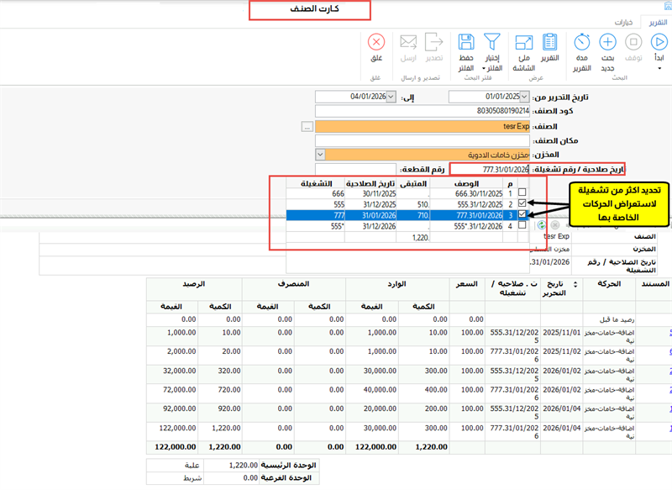672x490 pixels.
Task: Tick the checkbox for batch row 4
Action: click(522, 225)
